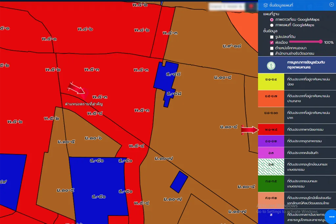Enable the รูปแปลงที่ดิน layer checkbox
This screenshot has height=224, width=336.
(x=272, y=37)
